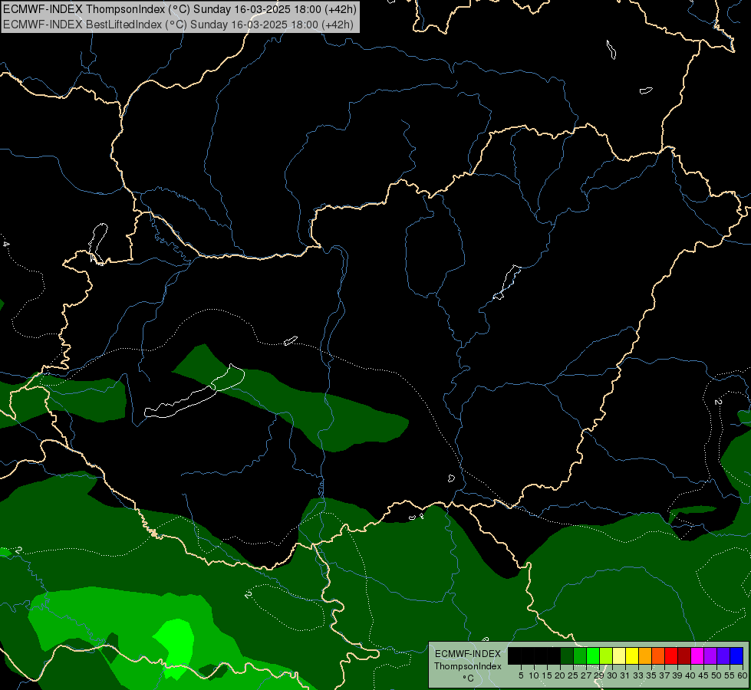Screen dimensions: 751x690
Task: Click legend tick value 45
Action: pos(703,675)
